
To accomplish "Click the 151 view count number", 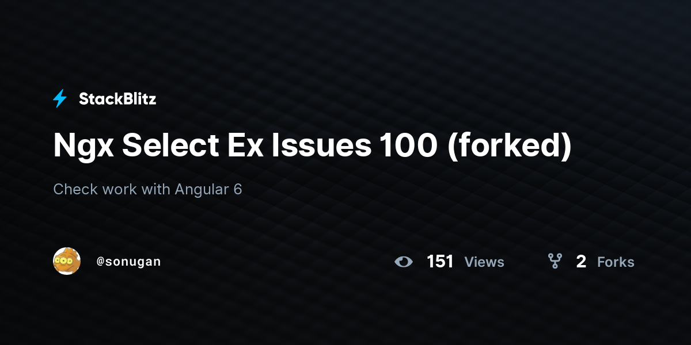I will 440,262.
